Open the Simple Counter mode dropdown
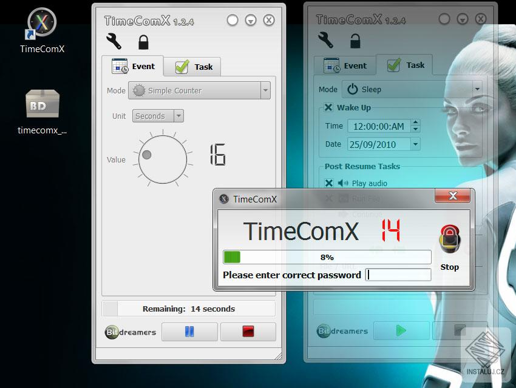This screenshot has width=516, height=388. tap(265, 90)
